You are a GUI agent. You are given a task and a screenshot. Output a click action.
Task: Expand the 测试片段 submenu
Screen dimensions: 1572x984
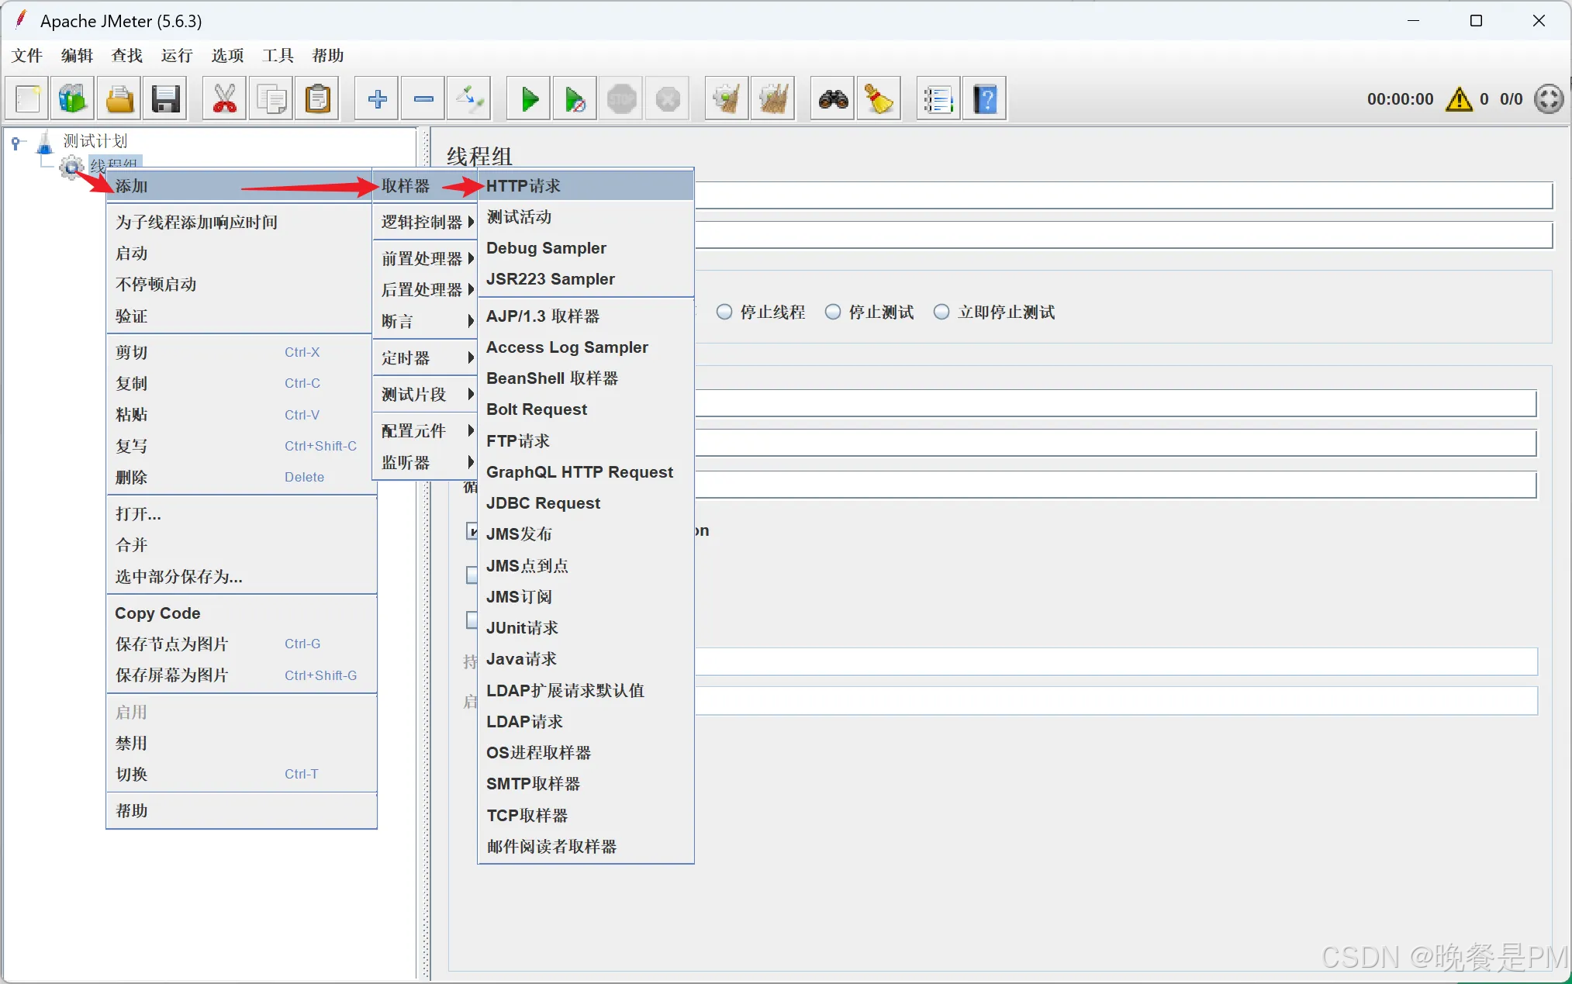coord(425,394)
